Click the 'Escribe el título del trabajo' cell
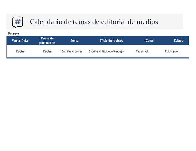This screenshot has width=196, height=151. [106, 51]
